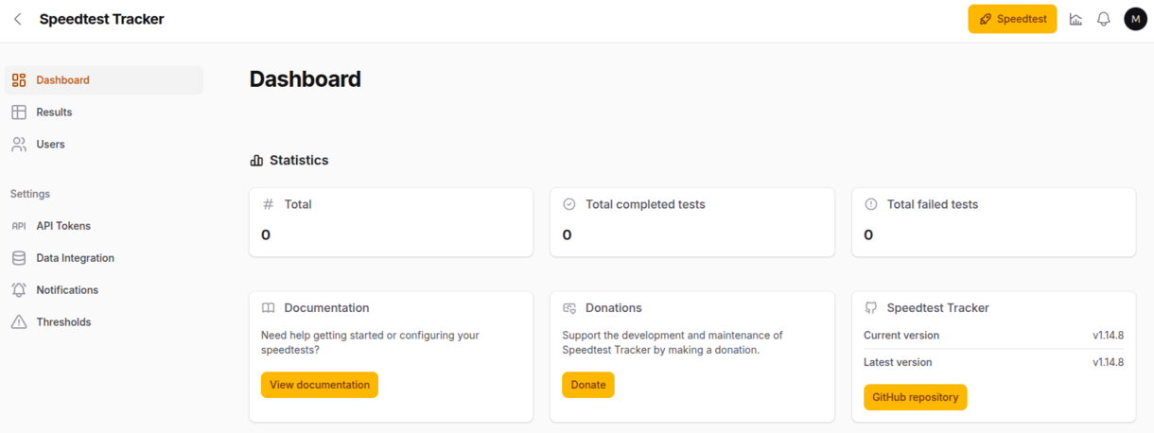Open the chart icon in the top bar
Screen dimensions: 1154x433
1075,19
